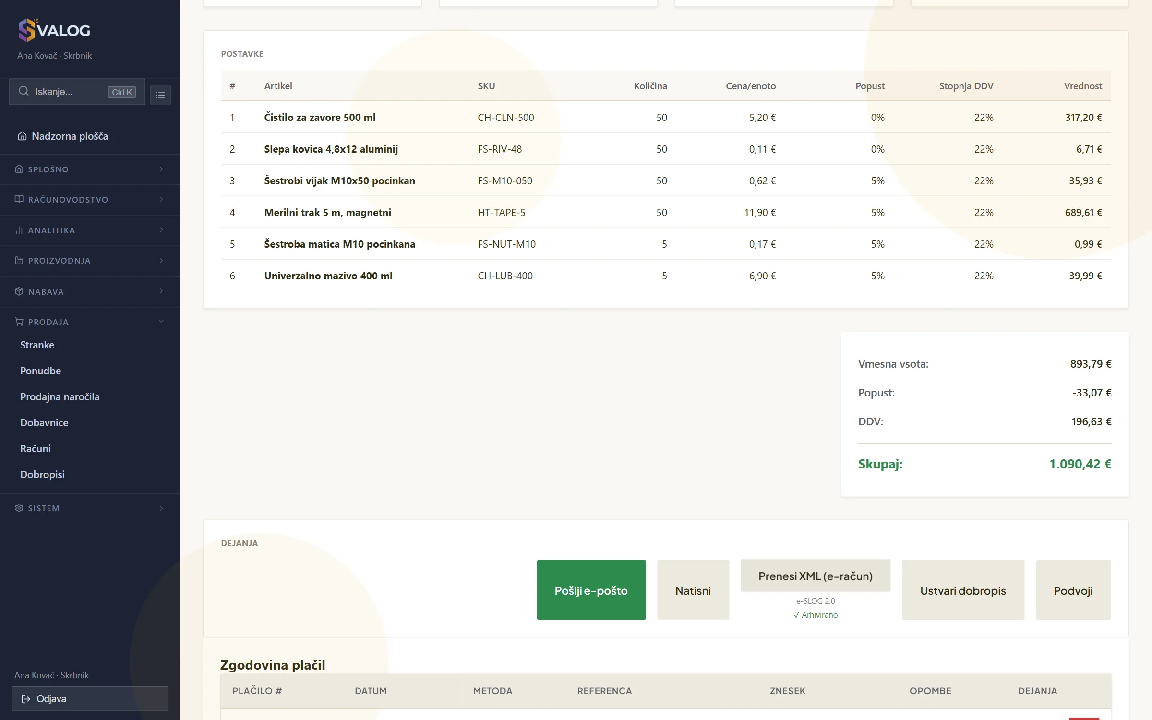Select the Čistilo za zavore 500 ml item

(320, 117)
